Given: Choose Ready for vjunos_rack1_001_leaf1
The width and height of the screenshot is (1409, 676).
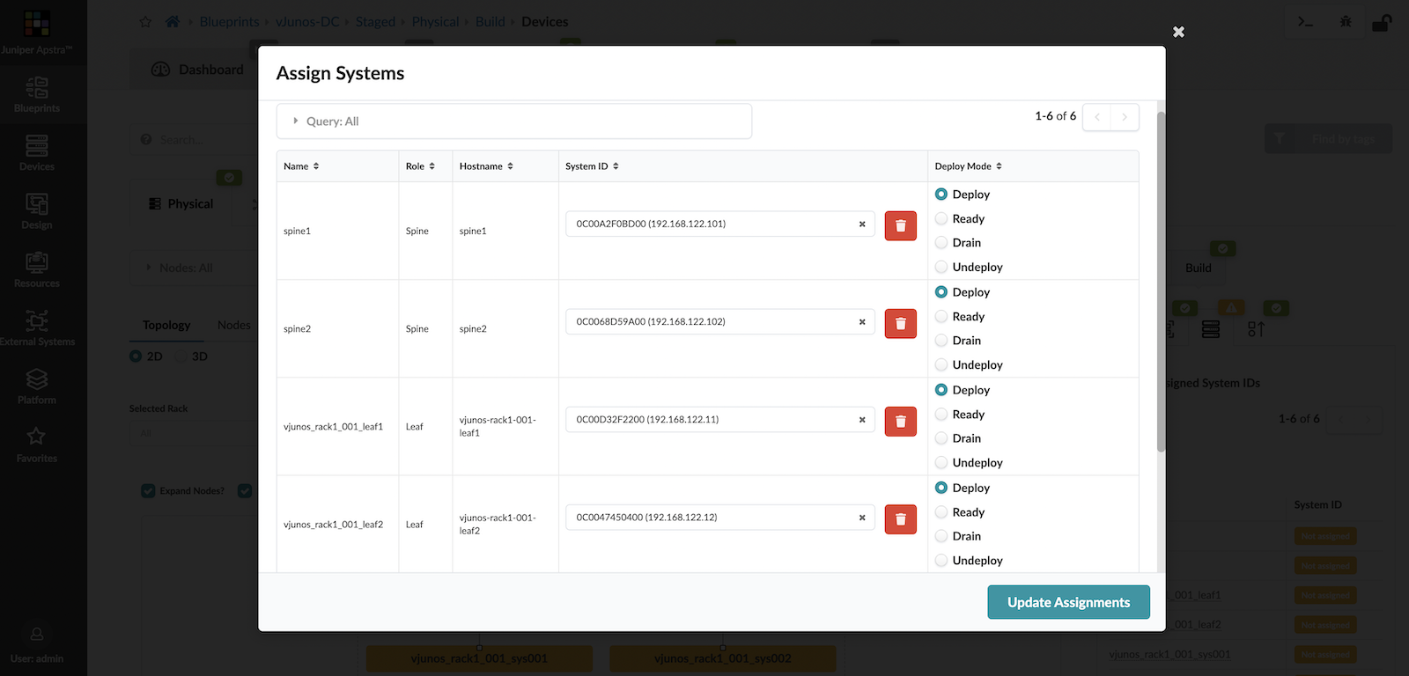Looking at the screenshot, I should point(941,415).
